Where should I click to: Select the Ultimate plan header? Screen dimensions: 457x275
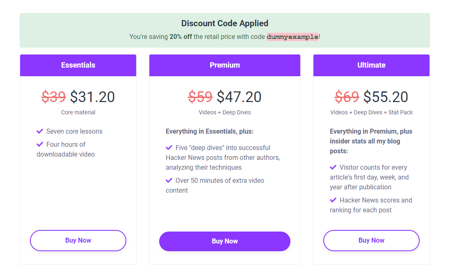coord(371,65)
